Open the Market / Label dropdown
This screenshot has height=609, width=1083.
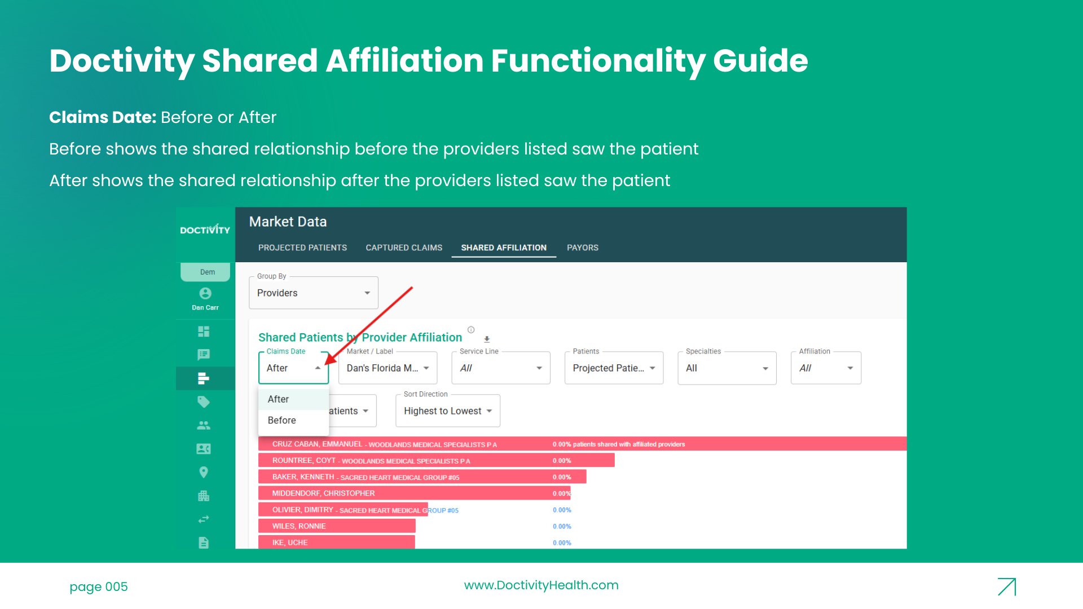click(x=388, y=368)
